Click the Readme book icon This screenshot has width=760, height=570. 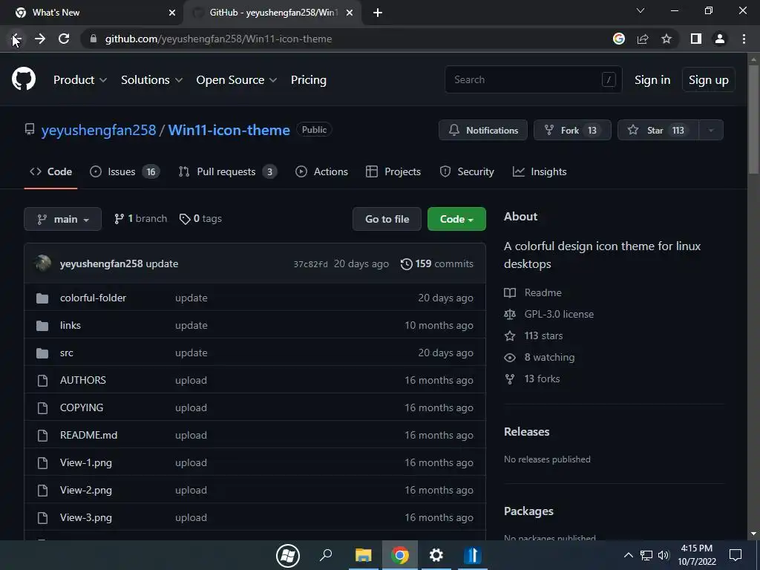click(510, 292)
